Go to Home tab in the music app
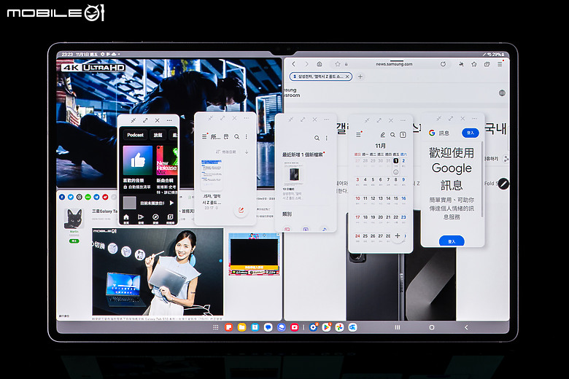The image size is (569, 379). (126, 218)
